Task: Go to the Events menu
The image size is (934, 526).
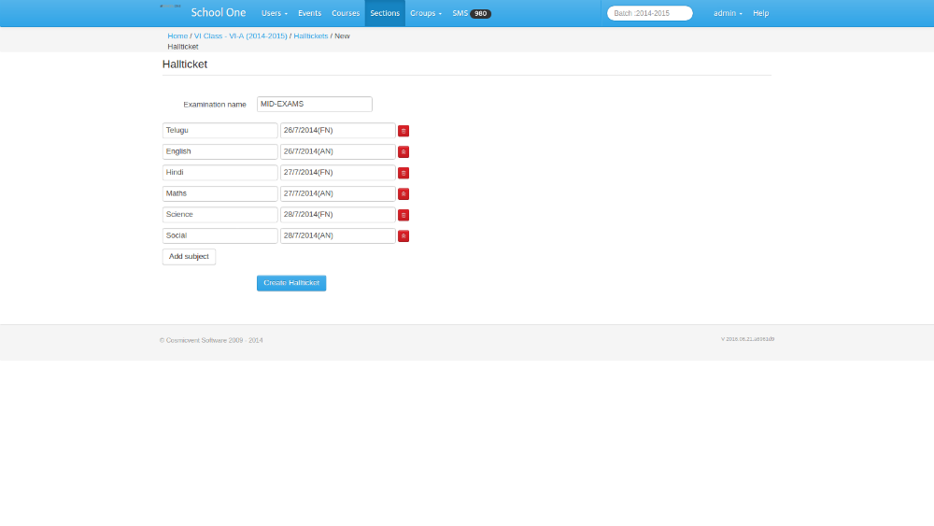Action: [309, 14]
